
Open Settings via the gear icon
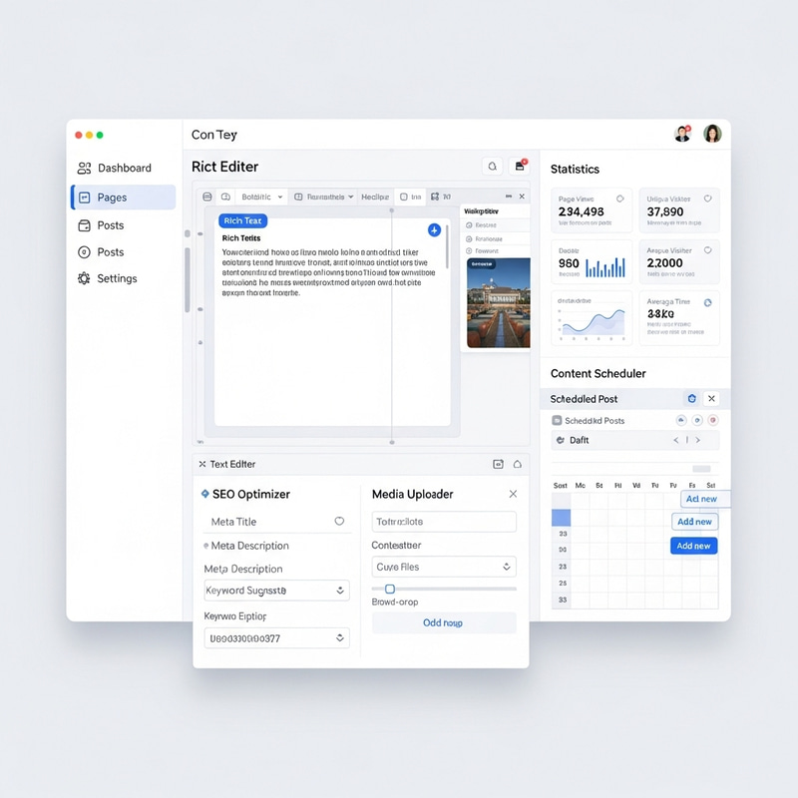84,279
